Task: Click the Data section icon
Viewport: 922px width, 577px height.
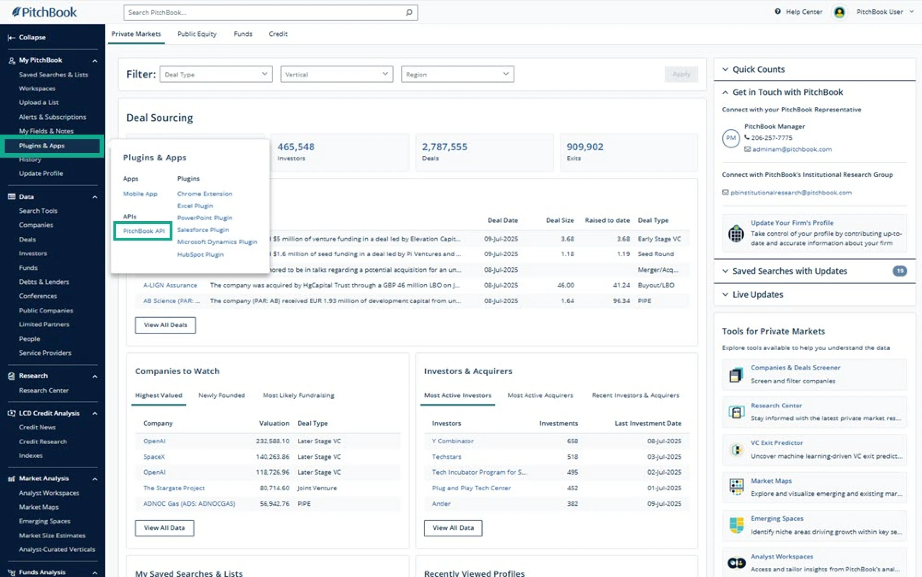Action: (12, 197)
